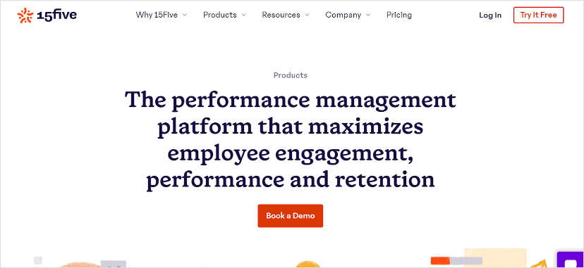Expand the chevron beside Resources
Screen dimensions: 584x268
(308, 15)
